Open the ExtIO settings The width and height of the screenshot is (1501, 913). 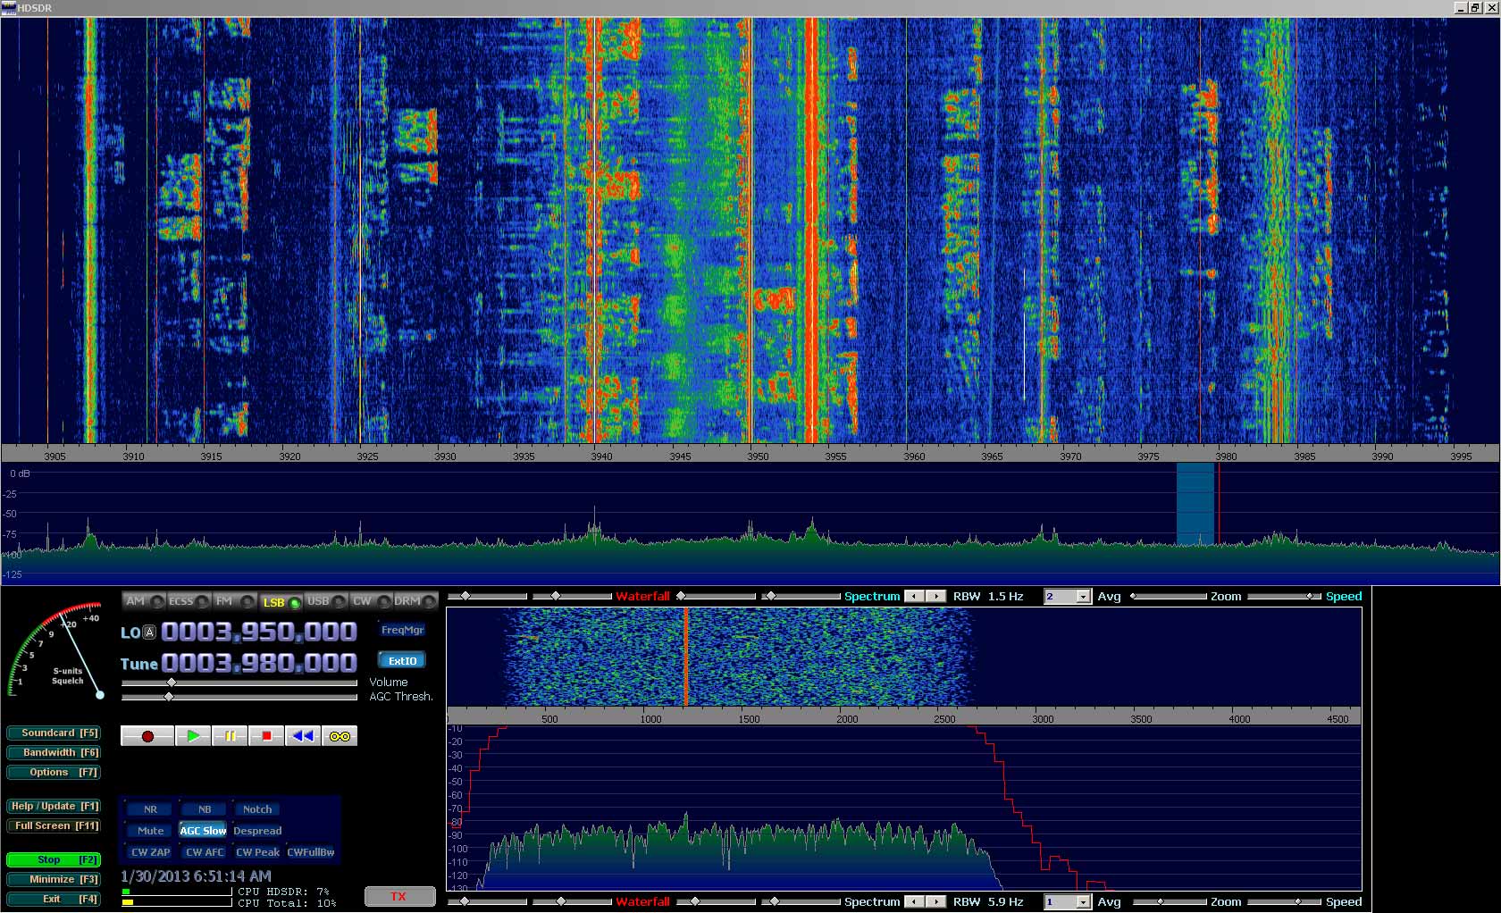click(402, 661)
